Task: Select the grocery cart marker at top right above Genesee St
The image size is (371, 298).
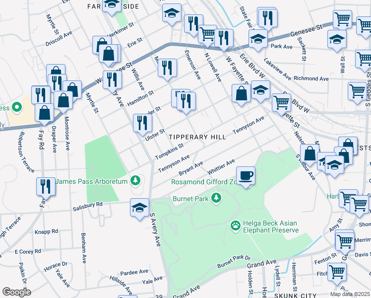Action: pos(342,20)
